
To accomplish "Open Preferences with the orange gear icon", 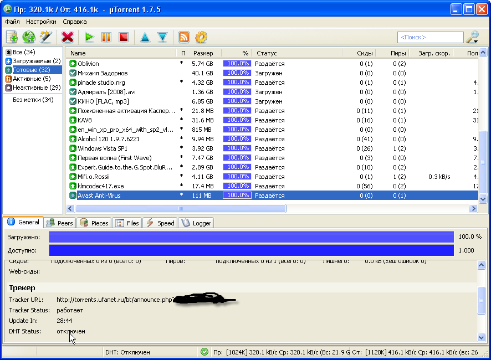I will click(201, 37).
